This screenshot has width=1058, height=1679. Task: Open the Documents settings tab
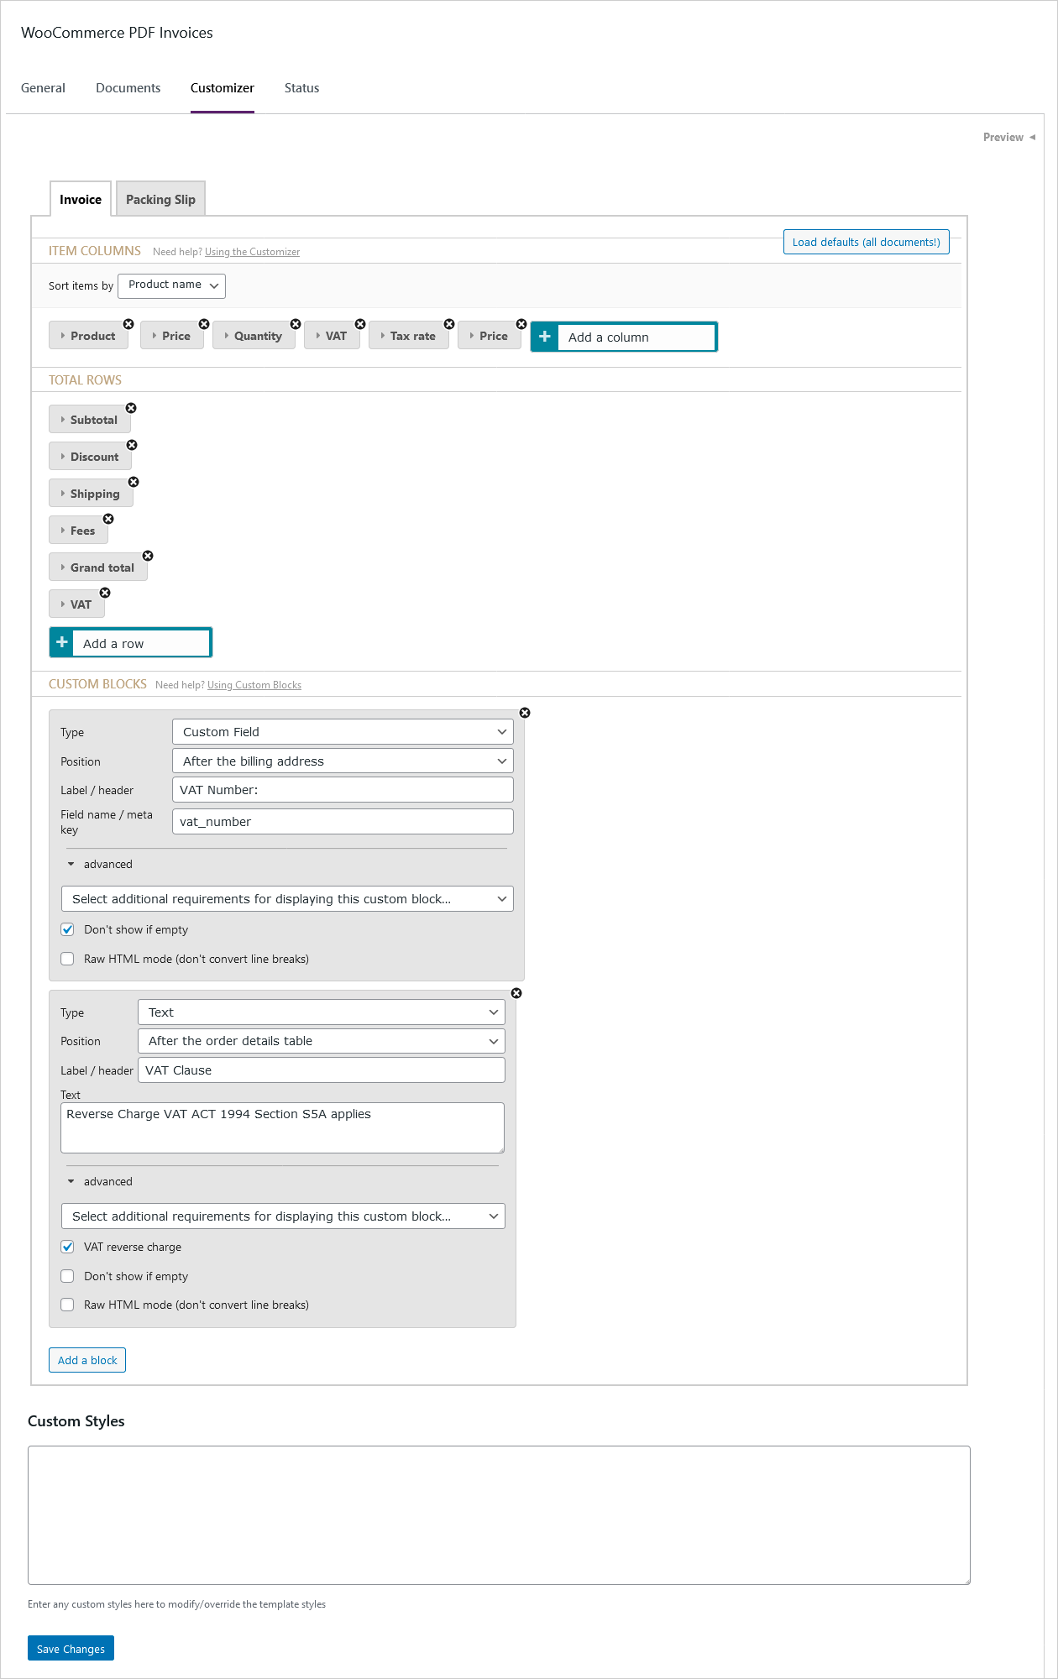(128, 88)
